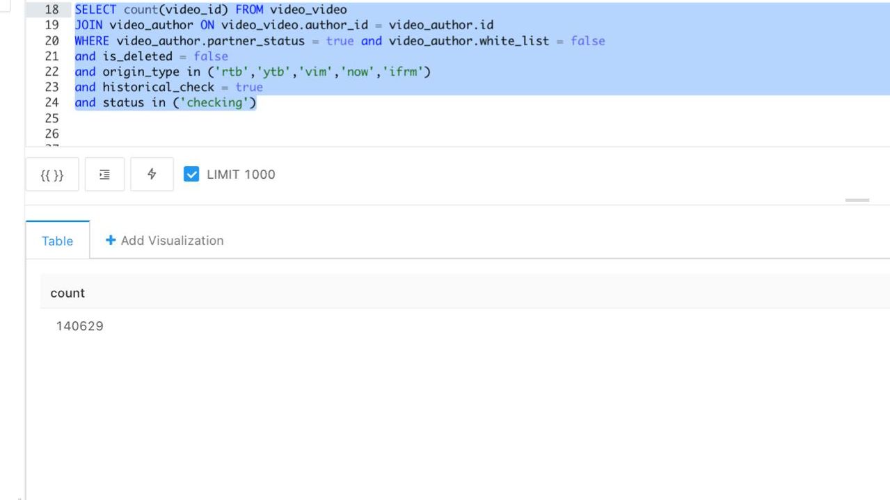Click video_author.partner_status on line 20
Image resolution: width=890 pixels, height=500 pixels.
click(211, 41)
